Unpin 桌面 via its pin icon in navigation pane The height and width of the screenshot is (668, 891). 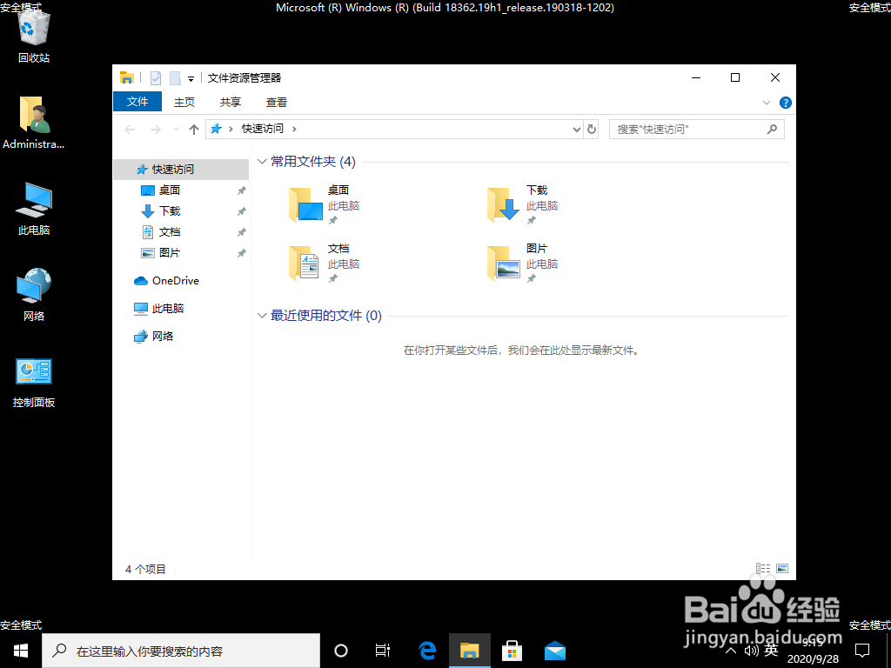(x=242, y=190)
